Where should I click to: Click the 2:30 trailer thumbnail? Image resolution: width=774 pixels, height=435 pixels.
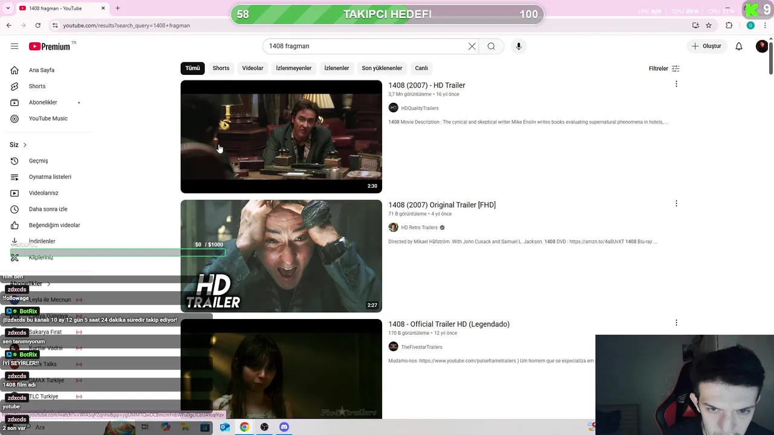coord(281,137)
